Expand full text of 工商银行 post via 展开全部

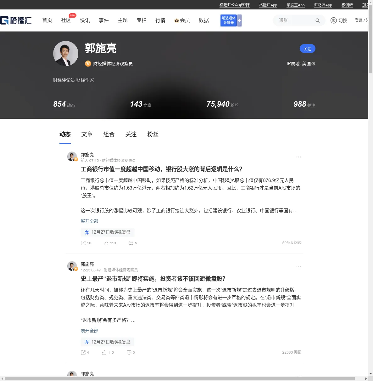(89, 221)
